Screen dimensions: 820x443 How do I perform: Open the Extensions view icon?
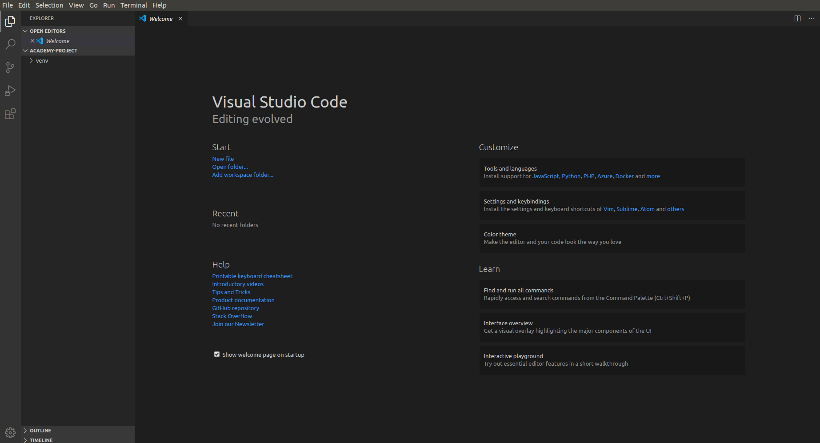[x=10, y=114]
